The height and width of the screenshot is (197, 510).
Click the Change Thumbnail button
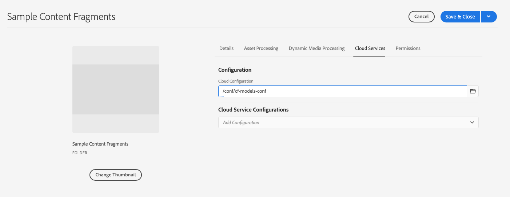(x=115, y=175)
